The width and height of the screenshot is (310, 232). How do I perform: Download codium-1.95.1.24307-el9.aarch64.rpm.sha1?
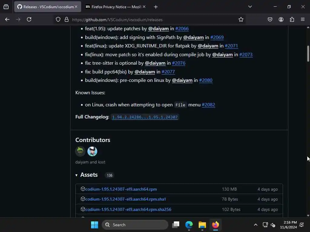[126, 199]
